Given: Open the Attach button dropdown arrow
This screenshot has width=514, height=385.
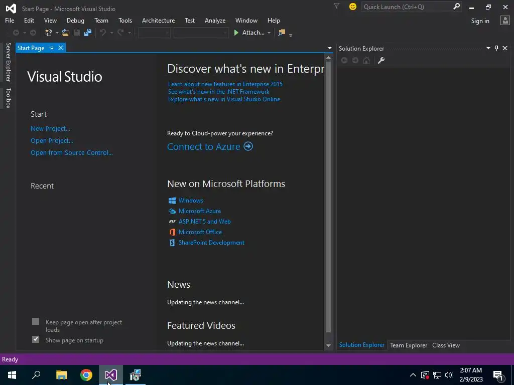Looking at the screenshot, I should point(269,33).
